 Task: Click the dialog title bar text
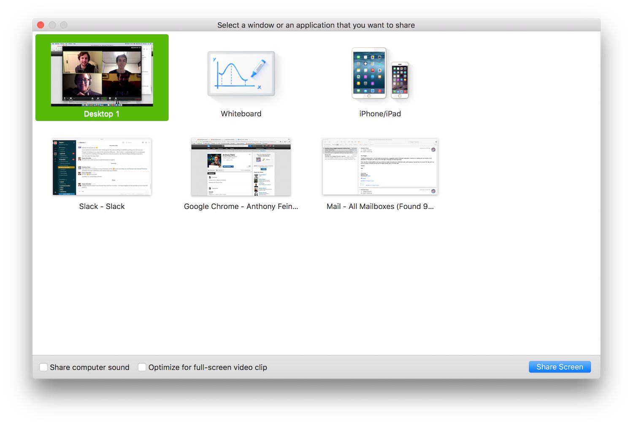pos(316,25)
